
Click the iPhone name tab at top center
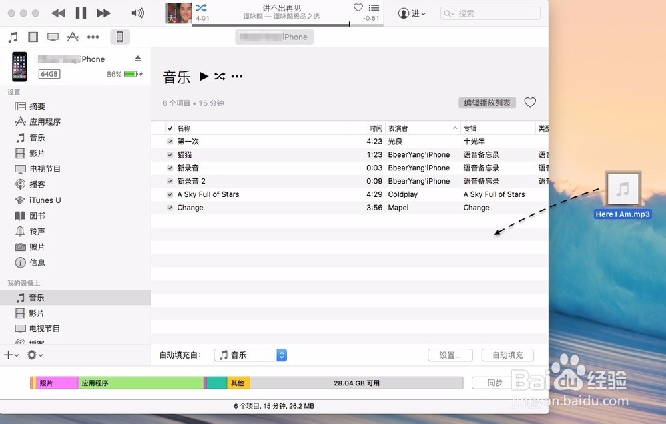pos(274,37)
